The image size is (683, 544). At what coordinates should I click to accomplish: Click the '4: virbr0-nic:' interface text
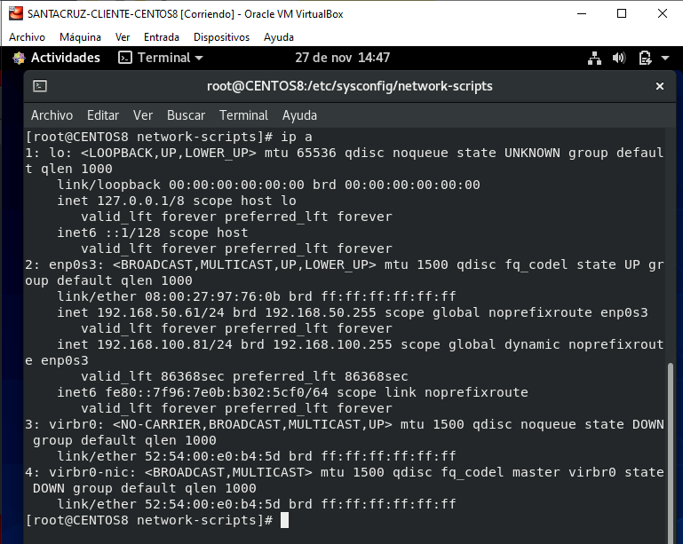click(x=81, y=472)
